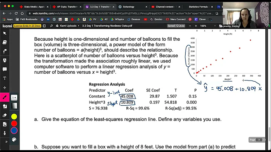Open the YouTube bookmark icon
The image size is (271, 152).
(145, 19)
